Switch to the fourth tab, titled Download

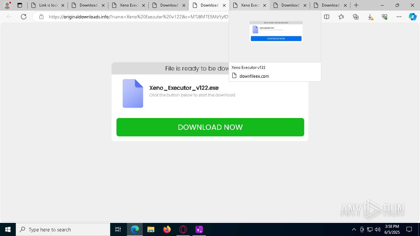tap(169, 5)
